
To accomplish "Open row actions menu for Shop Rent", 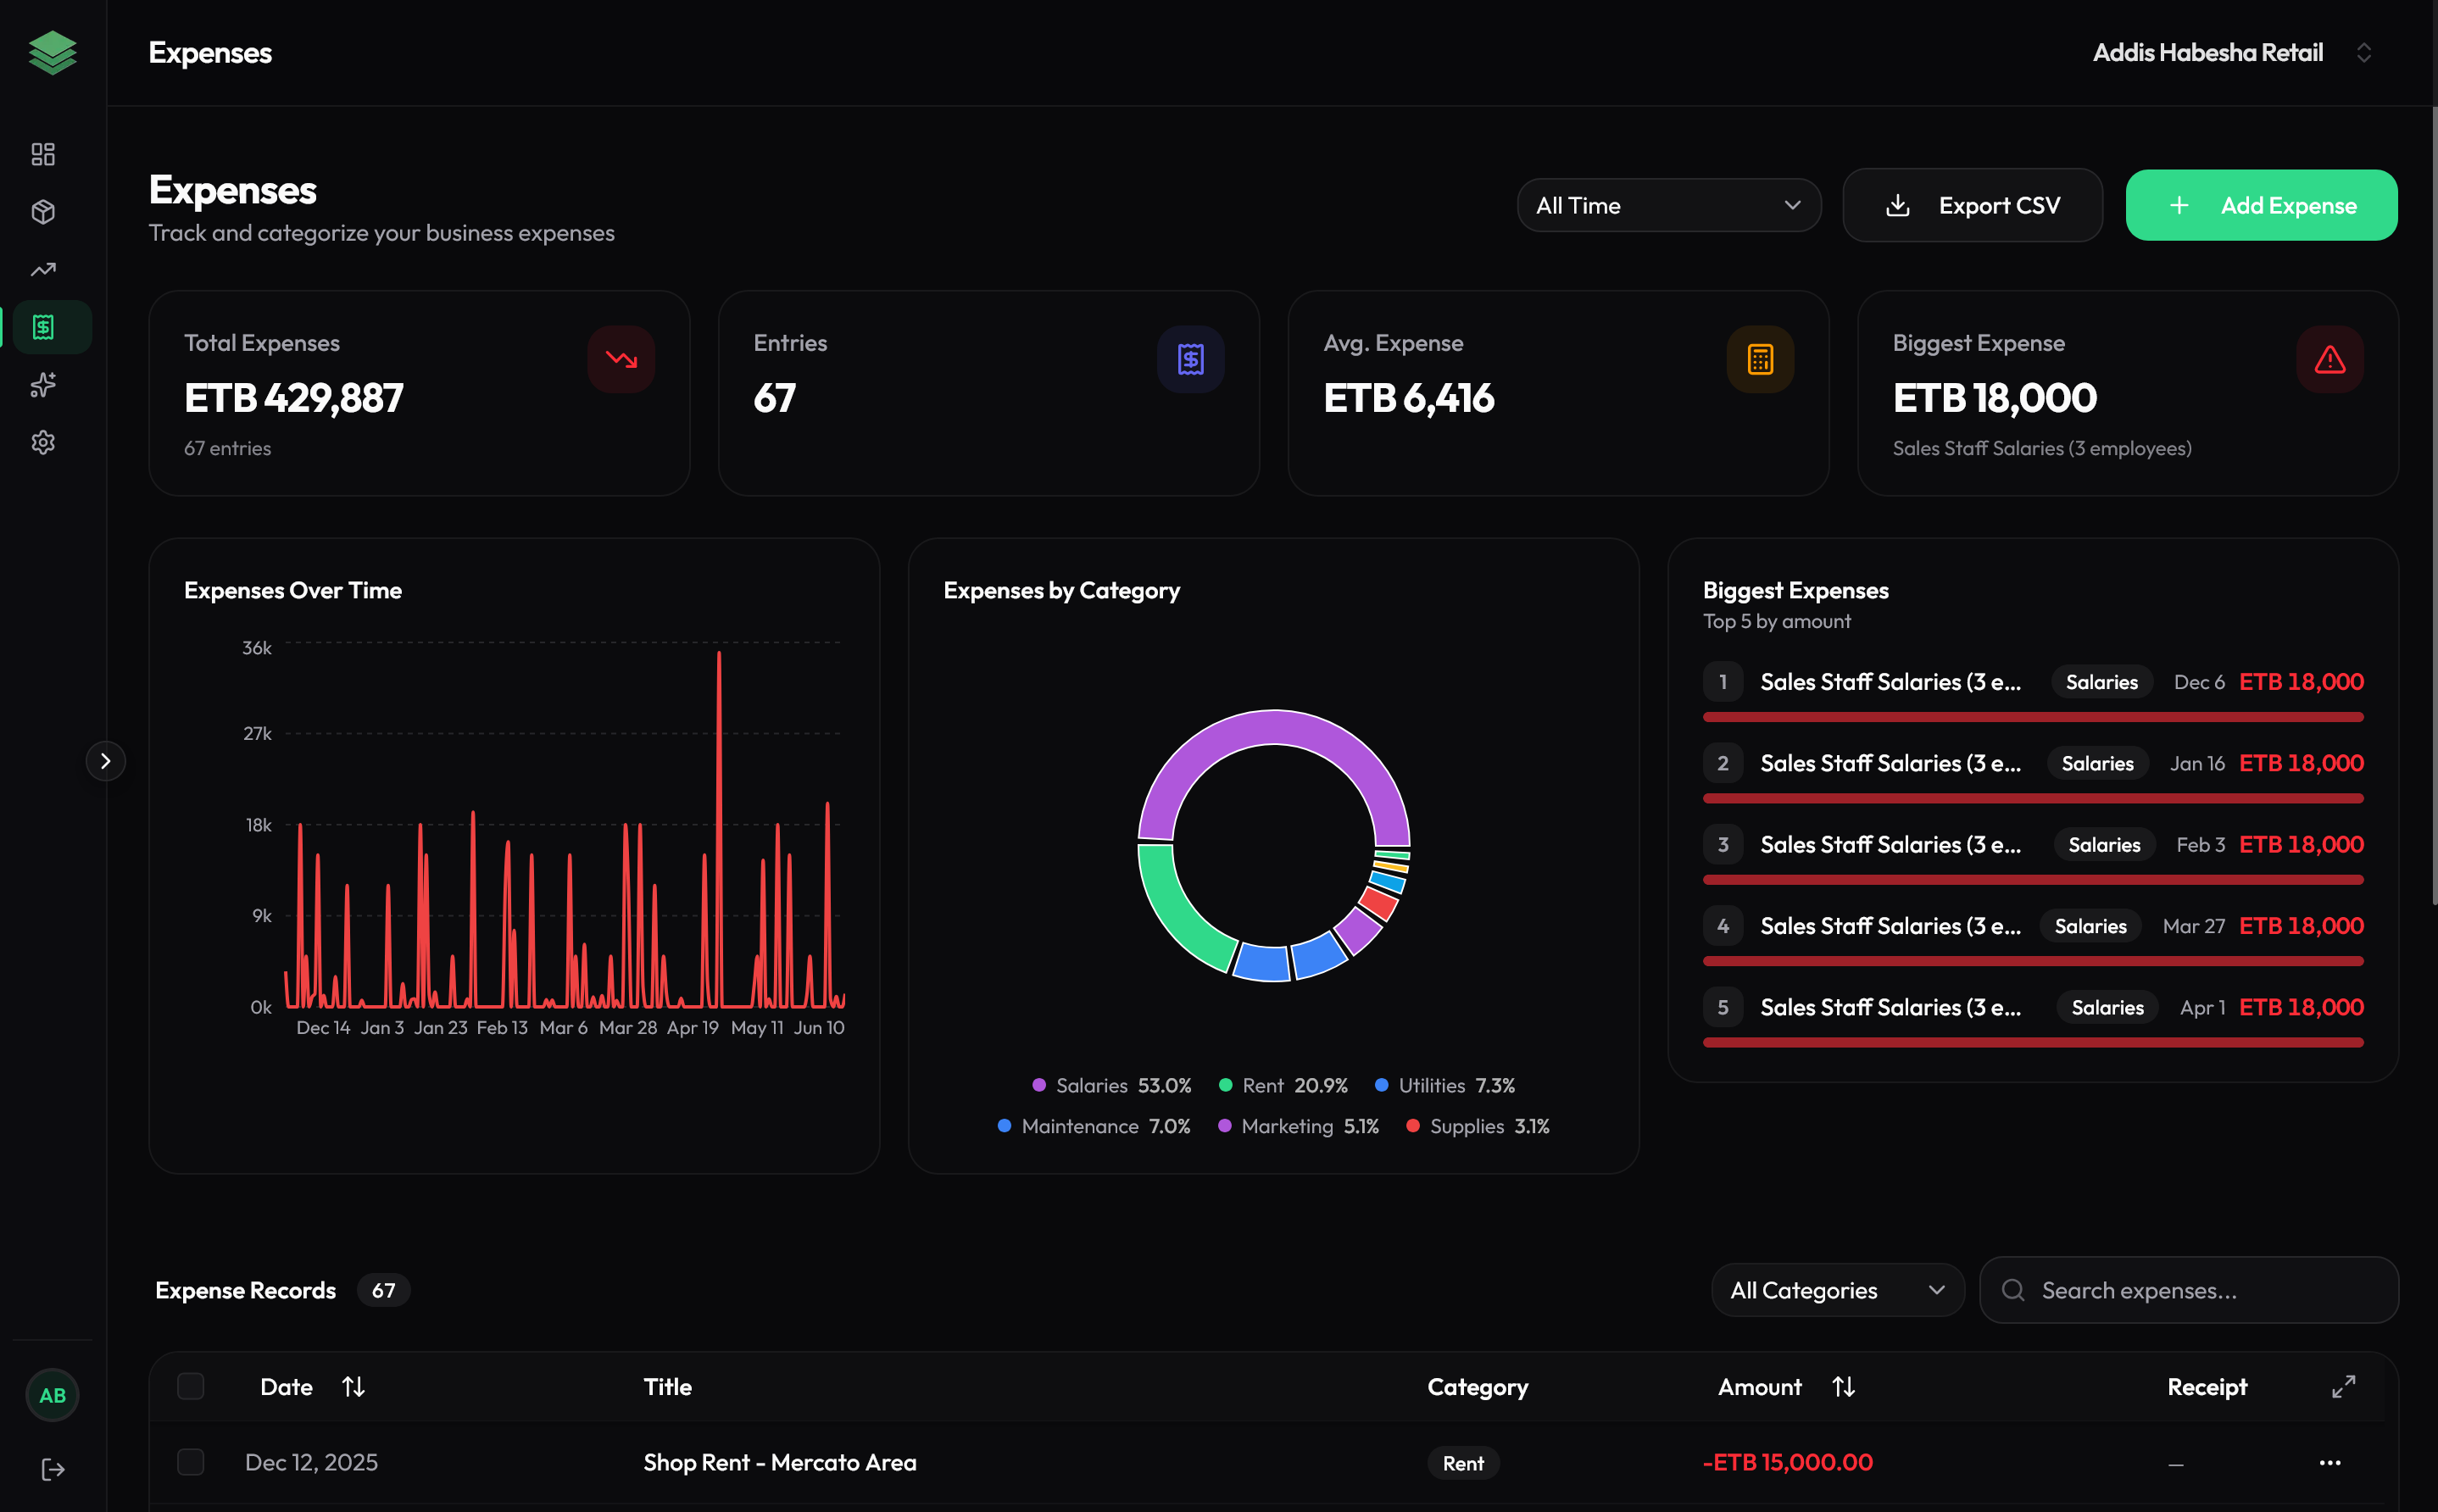I will (x=2329, y=1463).
